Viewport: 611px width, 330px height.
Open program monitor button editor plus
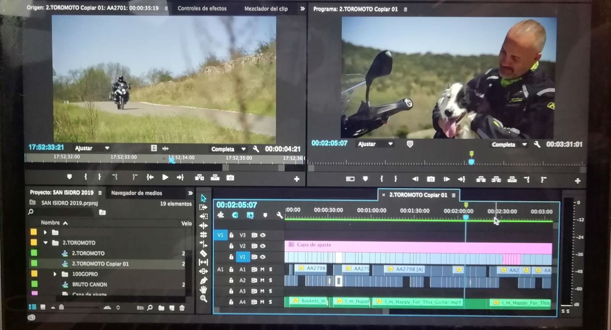(577, 181)
